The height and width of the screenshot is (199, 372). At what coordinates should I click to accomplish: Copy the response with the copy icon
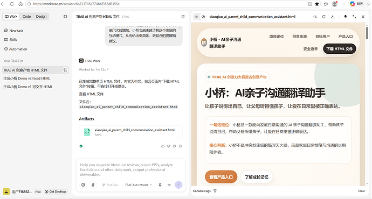(174, 146)
